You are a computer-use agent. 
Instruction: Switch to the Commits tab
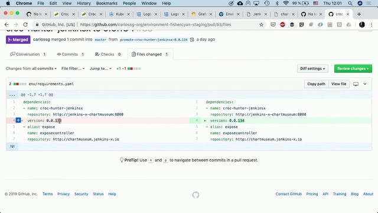(70, 54)
